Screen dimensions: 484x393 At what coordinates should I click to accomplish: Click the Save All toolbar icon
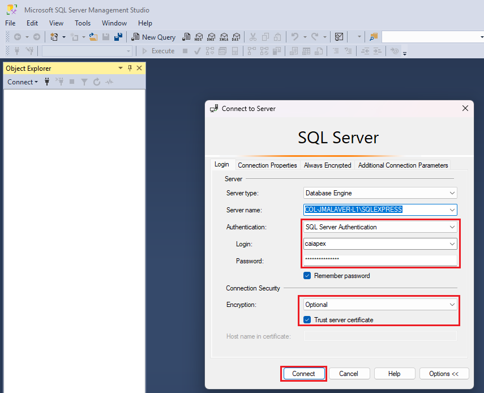tap(118, 37)
